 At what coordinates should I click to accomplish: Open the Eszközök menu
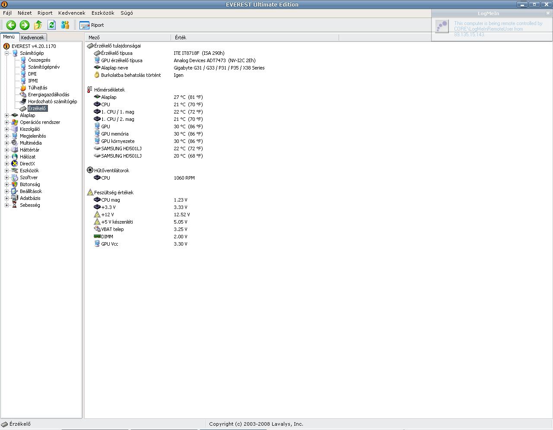point(103,13)
